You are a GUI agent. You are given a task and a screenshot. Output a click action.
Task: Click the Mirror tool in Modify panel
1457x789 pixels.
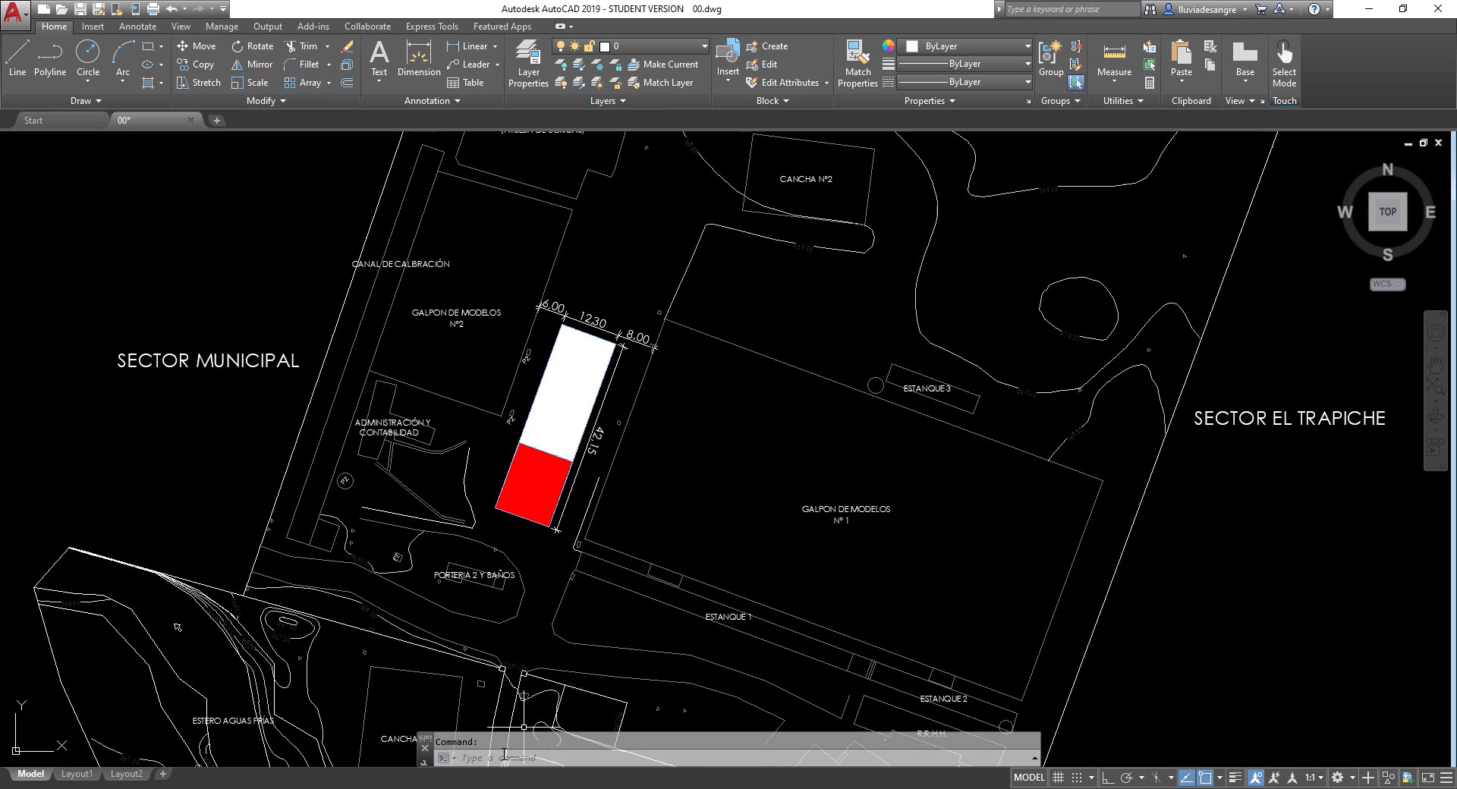252,64
